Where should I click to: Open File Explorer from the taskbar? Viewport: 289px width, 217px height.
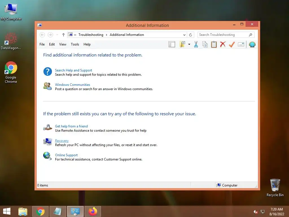pos(23,211)
